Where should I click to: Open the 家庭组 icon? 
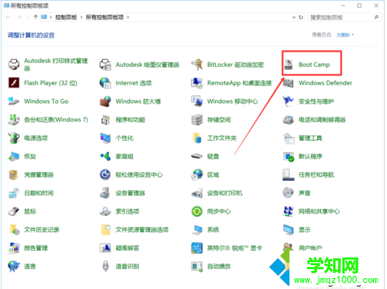(x=105, y=156)
